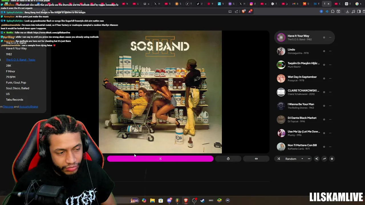
Task: Open browser extensions puzzle icon
Action: (332, 11)
